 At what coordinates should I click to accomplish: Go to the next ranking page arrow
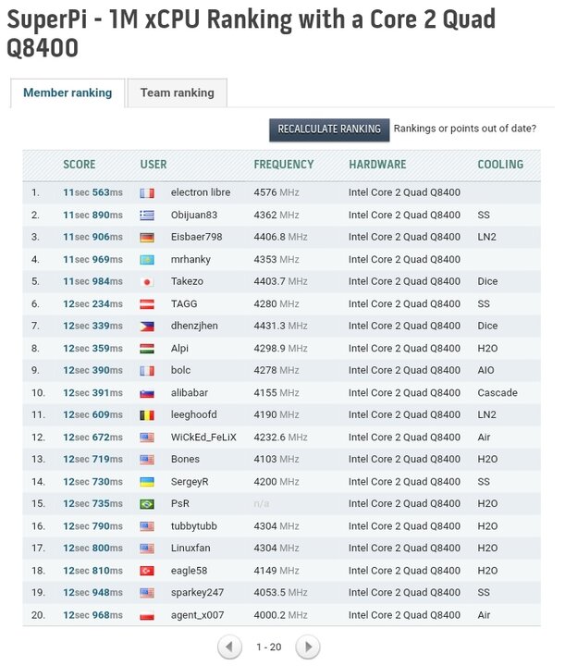pyautogui.click(x=308, y=647)
